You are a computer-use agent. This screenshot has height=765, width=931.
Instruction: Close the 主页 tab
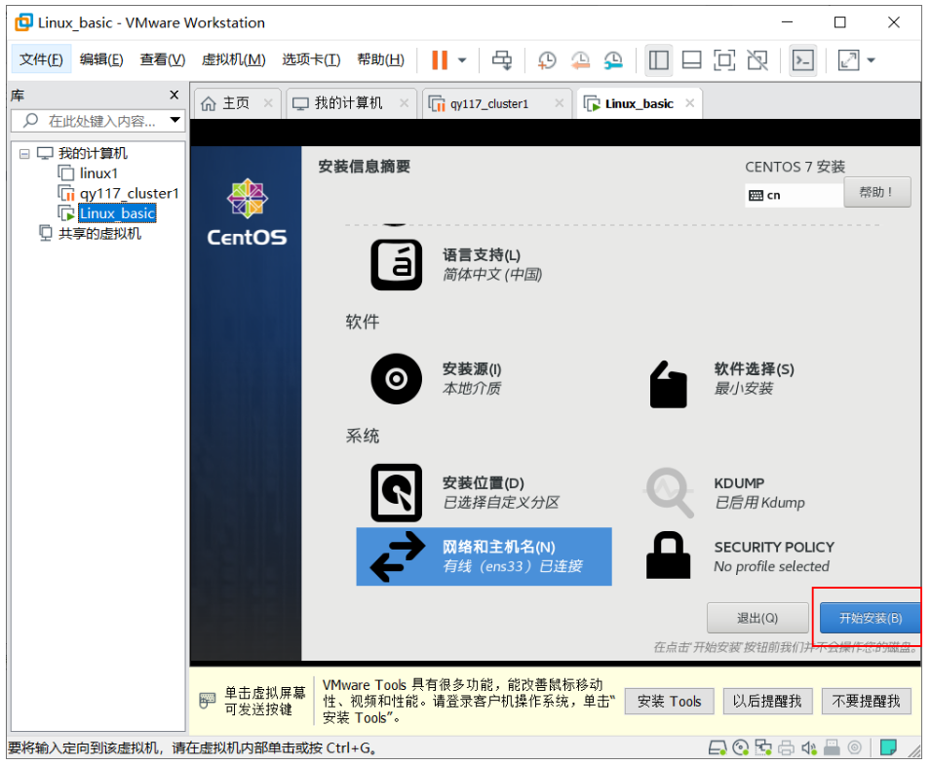coord(268,102)
